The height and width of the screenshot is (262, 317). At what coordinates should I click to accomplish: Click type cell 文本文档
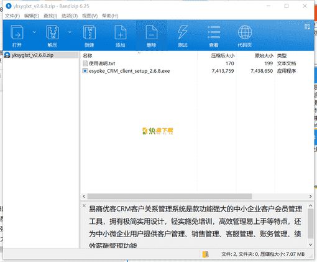pos(287,63)
